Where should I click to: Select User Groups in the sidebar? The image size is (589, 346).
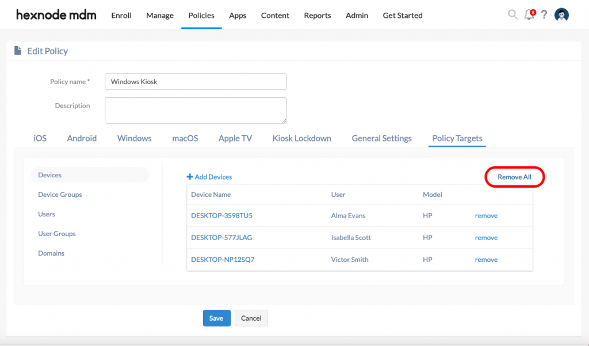click(x=57, y=234)
